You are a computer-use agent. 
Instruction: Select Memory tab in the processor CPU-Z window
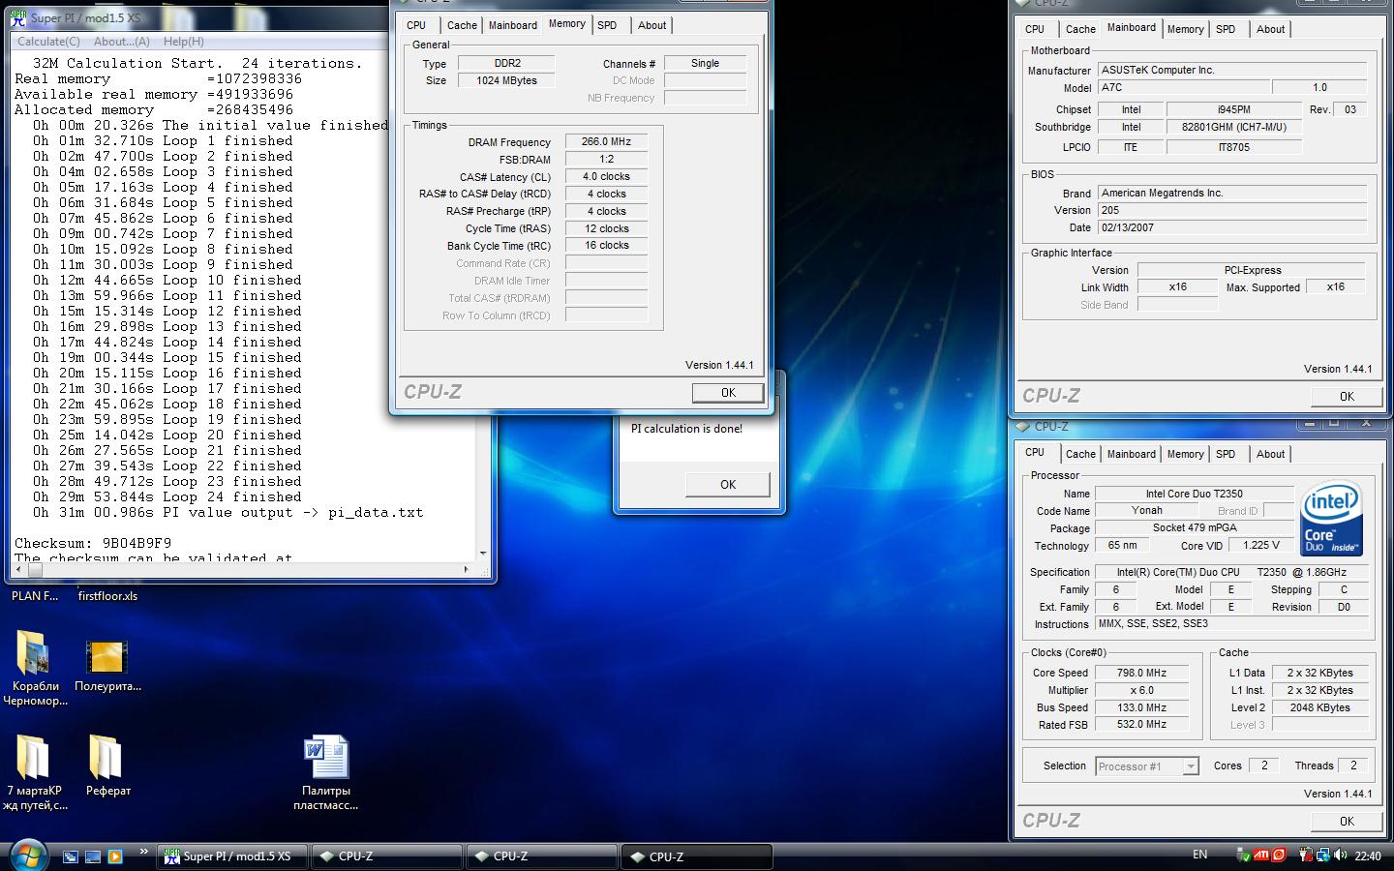coord(1185,454)
